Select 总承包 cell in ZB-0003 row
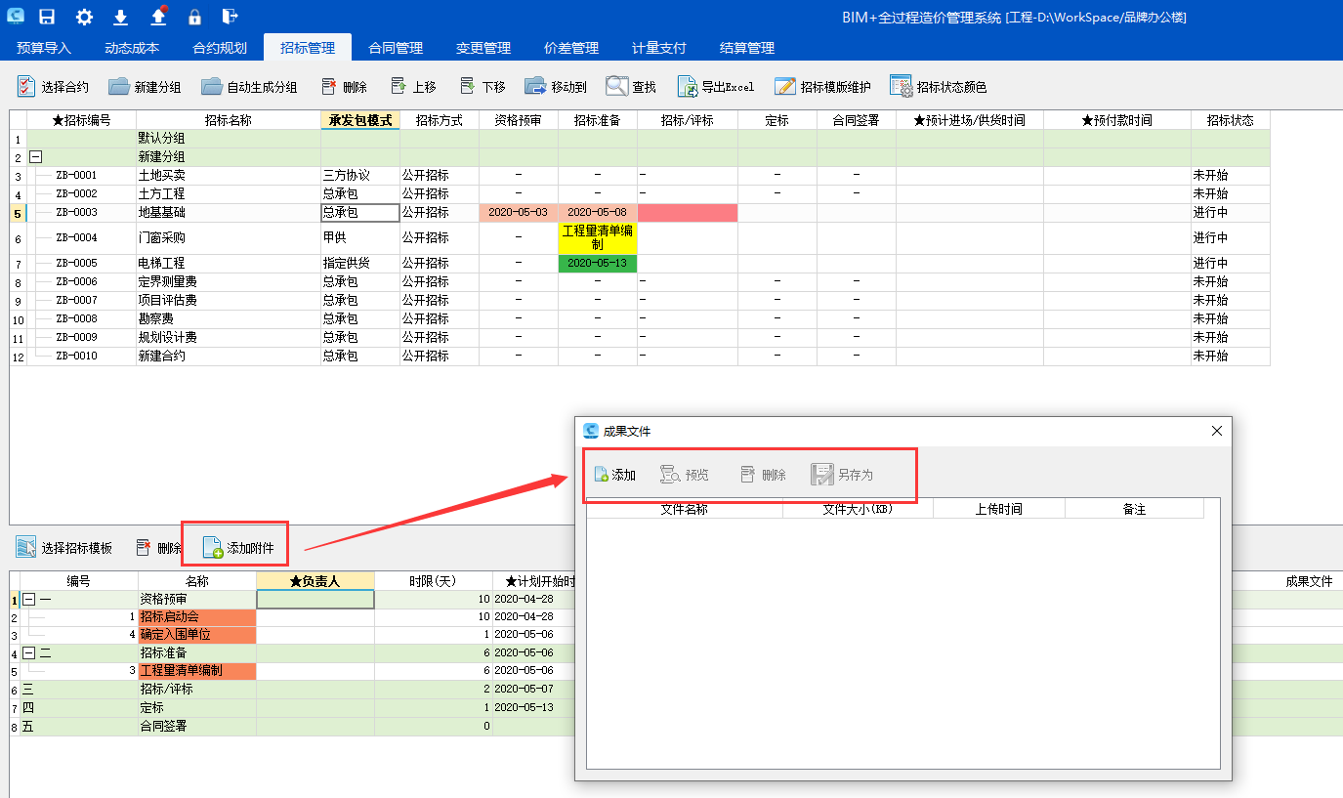This screenshot has width=1343, height=798. click(x=360, y=213)
